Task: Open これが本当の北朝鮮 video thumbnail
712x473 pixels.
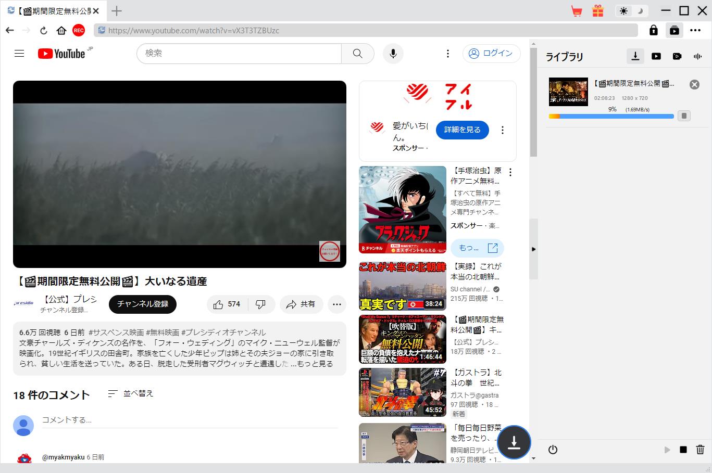Action: 403,286
